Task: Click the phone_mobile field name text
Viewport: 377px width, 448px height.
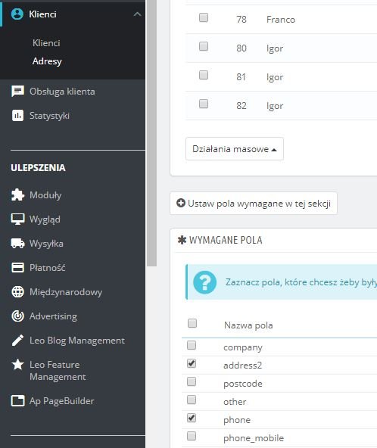Action: pos(254,438)
